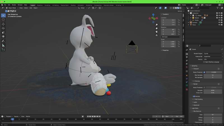Activate the Annotate tool
Viewport: 224px width, 126px height.
[3, 41]
